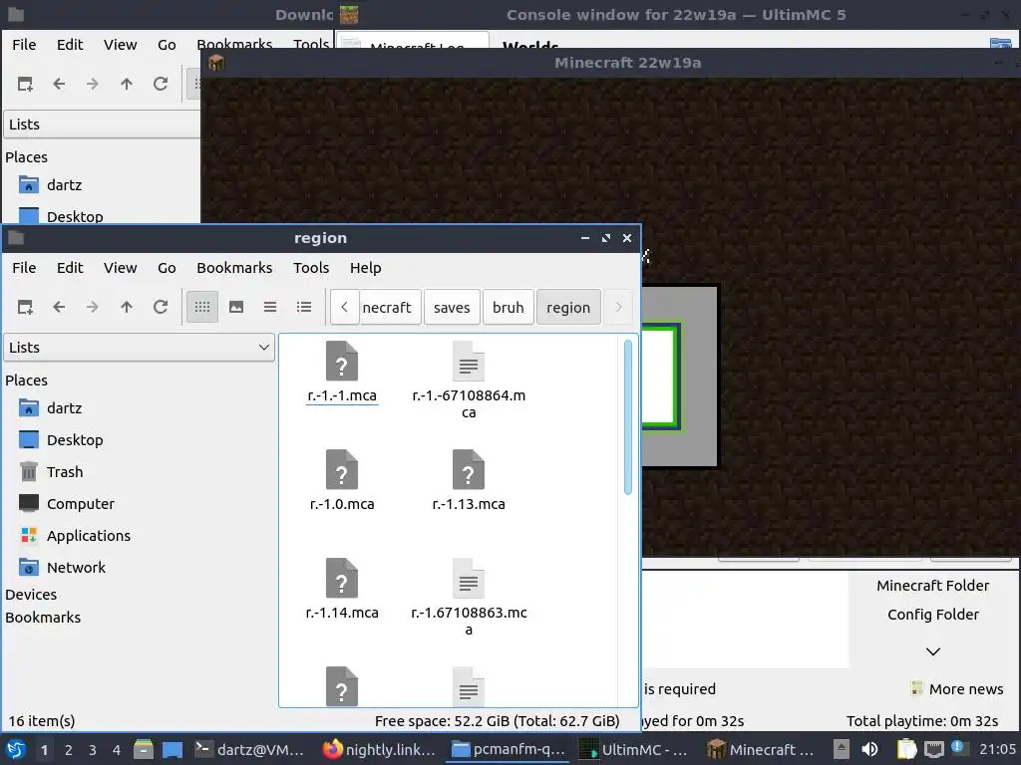Open the Lists side pane dropdown in the region window

click(x=140, y=348)
